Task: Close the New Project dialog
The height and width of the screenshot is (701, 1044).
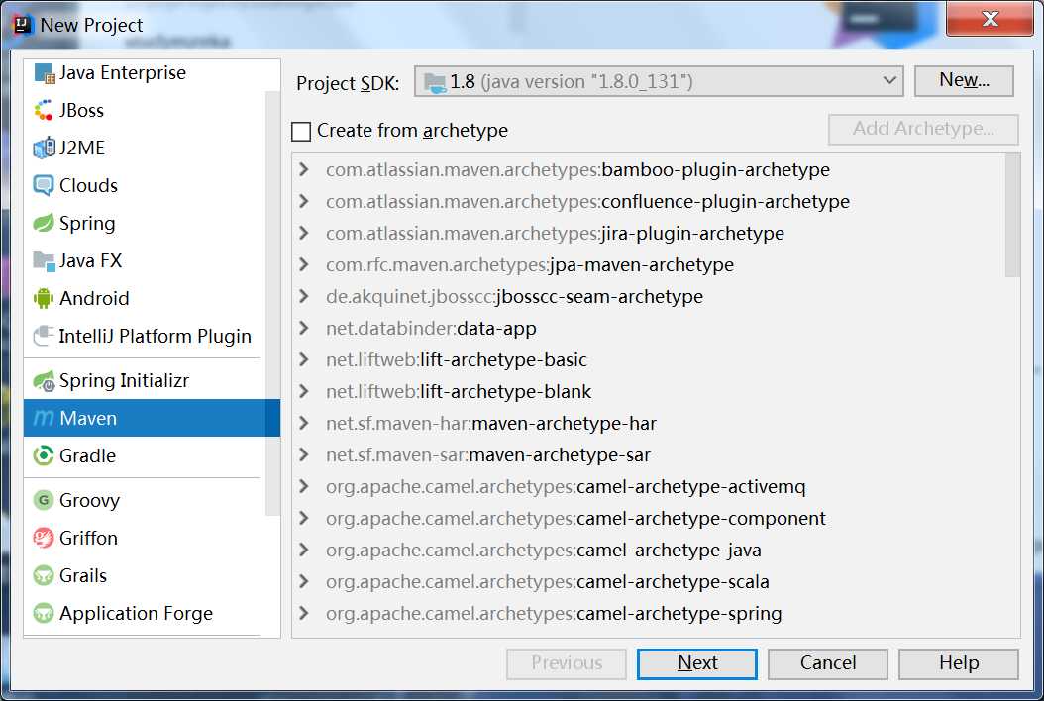Action: [x=991, y=19]
